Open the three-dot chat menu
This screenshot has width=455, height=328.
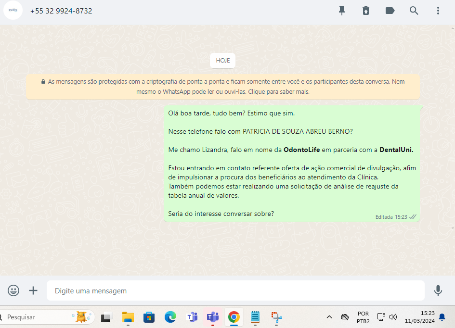click(x=438, y=11)
